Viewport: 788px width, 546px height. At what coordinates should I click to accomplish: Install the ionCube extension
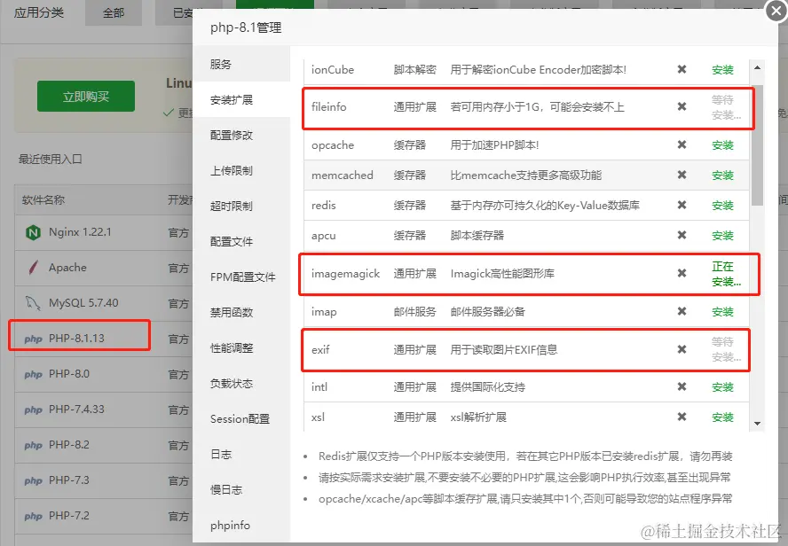pyautogui.click(x=722, y=70)
